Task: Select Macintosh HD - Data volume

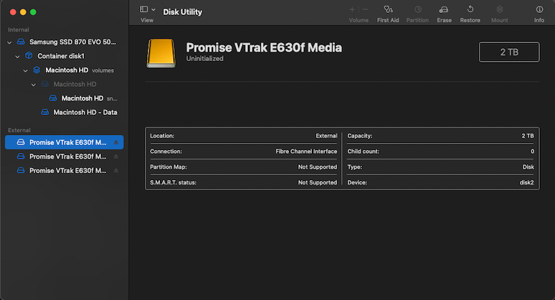Action: point(85,112)
